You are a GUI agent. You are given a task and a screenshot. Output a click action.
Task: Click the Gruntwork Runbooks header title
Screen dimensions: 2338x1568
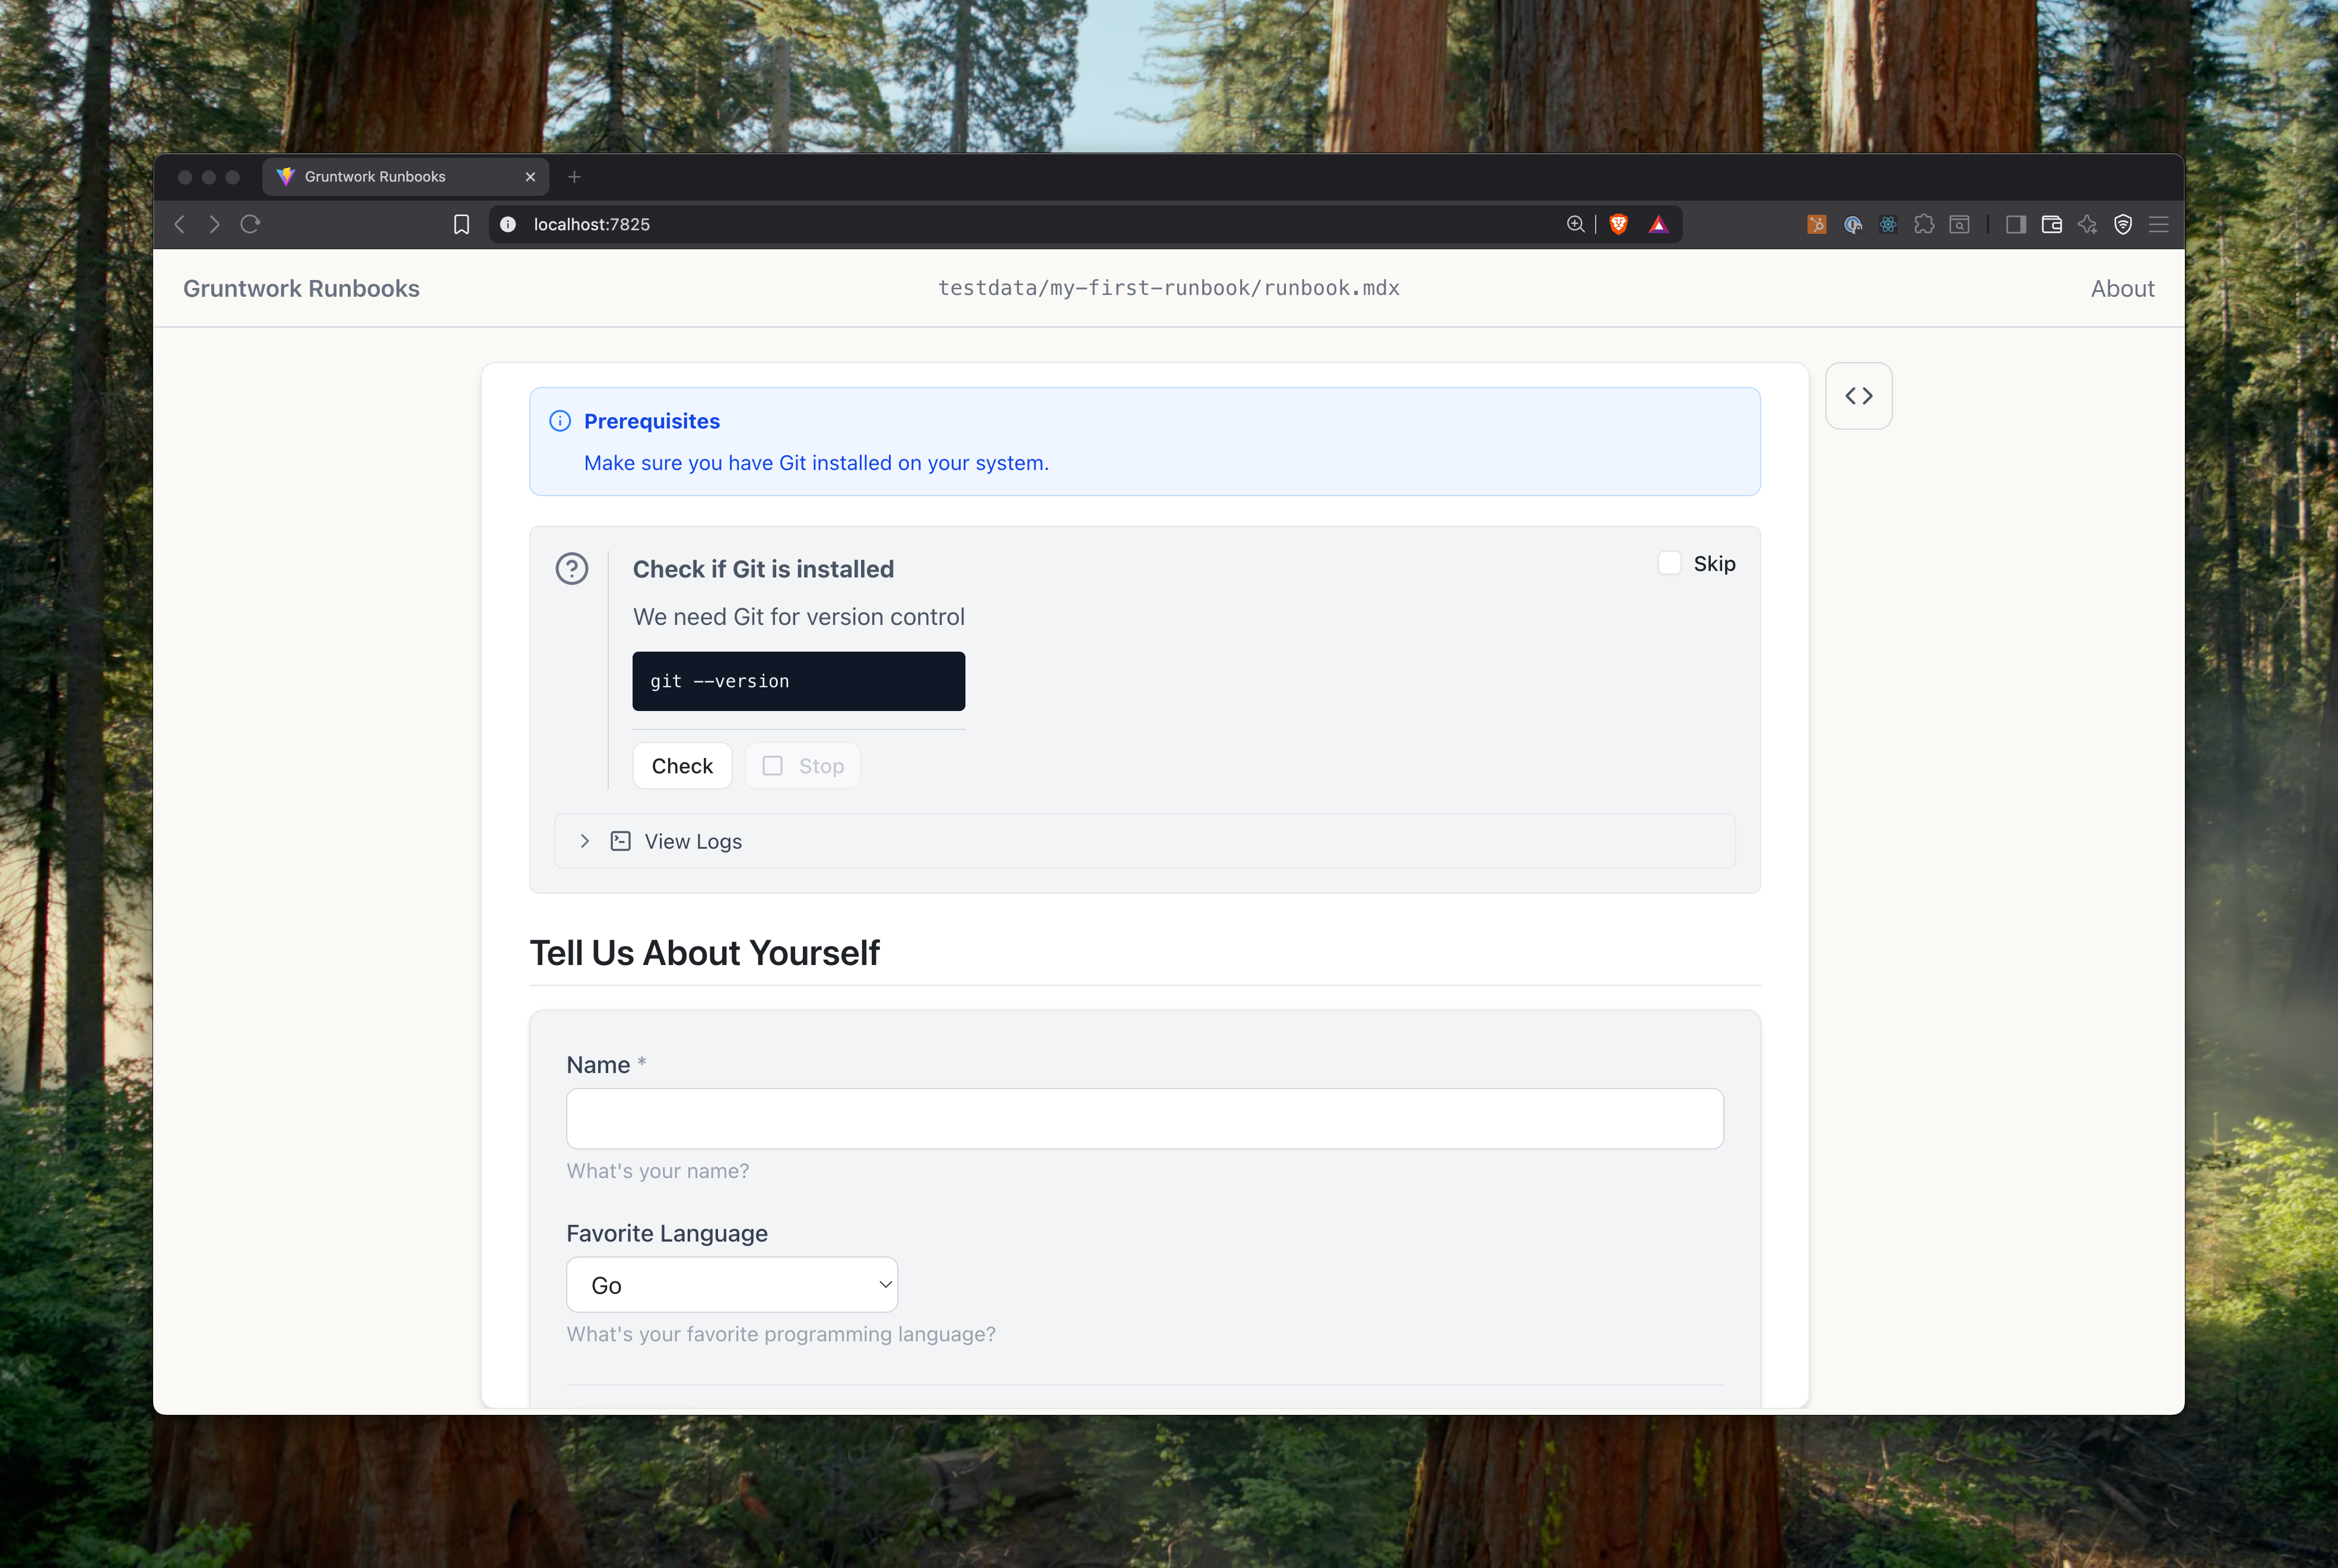(x=301, y=289)
